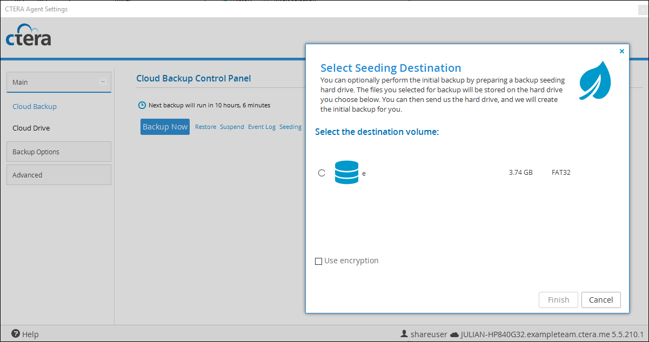Open the Cloud Drive menu item
Viewport: 649px width, 342px height.
point(31,128)
